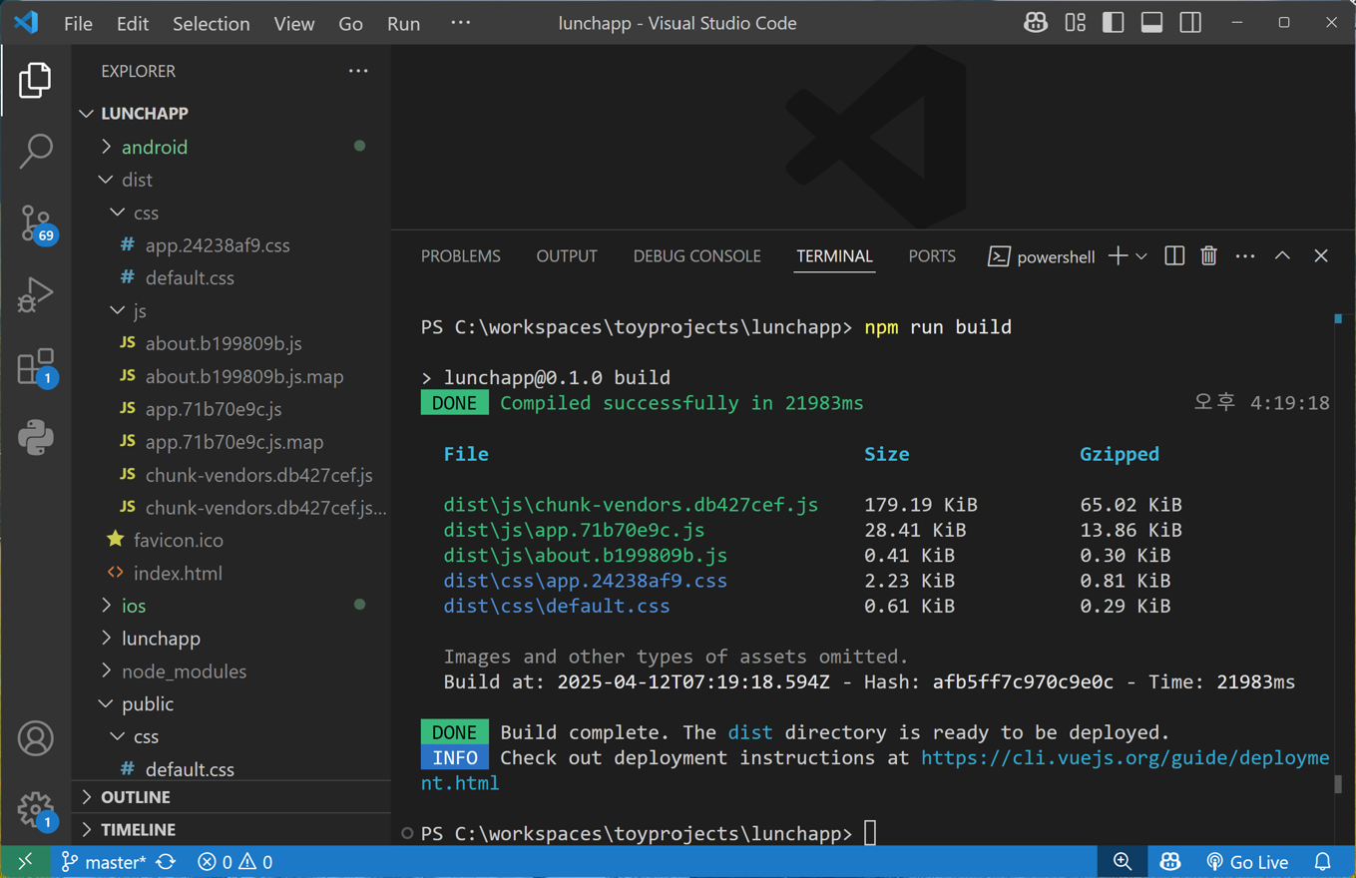This screenshot has width=1356, height=878.
Task: Open the Accounts icon
Action: pyautogui.click(x=35, y=738)
